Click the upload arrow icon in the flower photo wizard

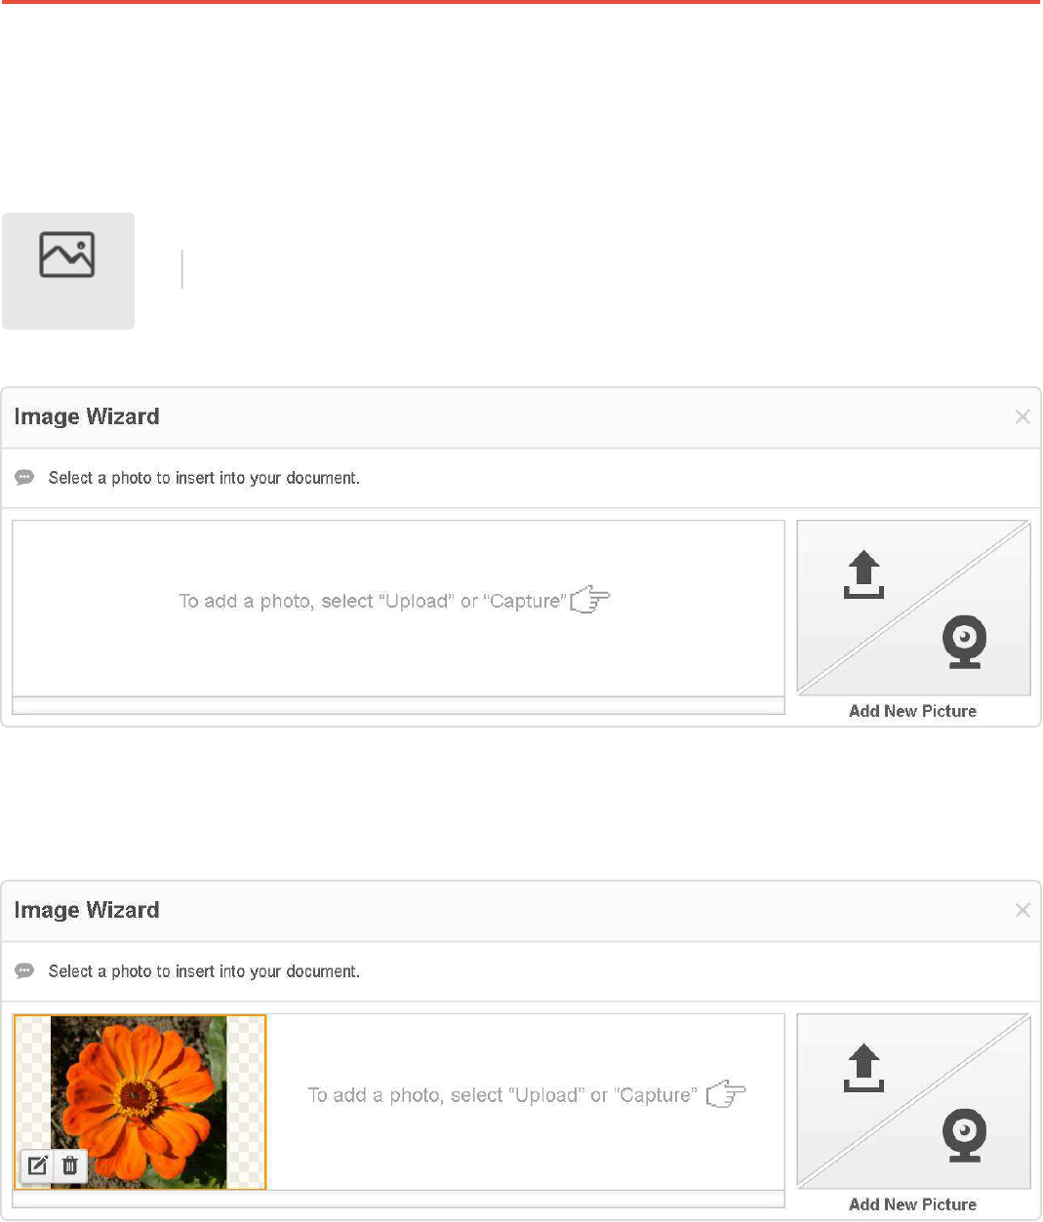coord(863,1068)
